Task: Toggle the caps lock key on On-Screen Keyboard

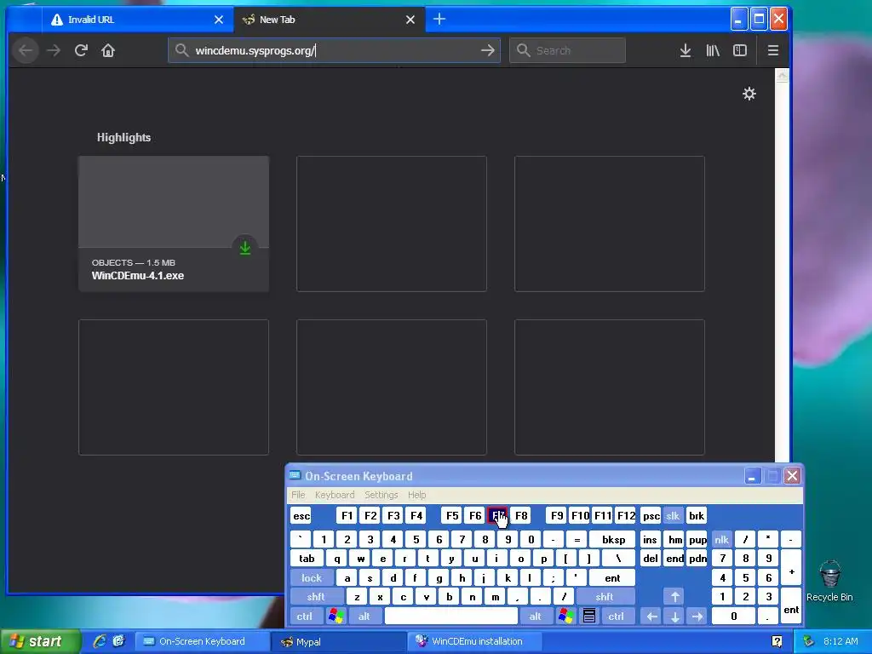Action: [x=312, y=578]
